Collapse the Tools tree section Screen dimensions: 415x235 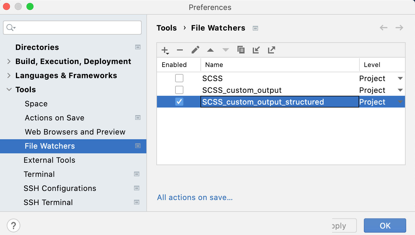(8, 90)
